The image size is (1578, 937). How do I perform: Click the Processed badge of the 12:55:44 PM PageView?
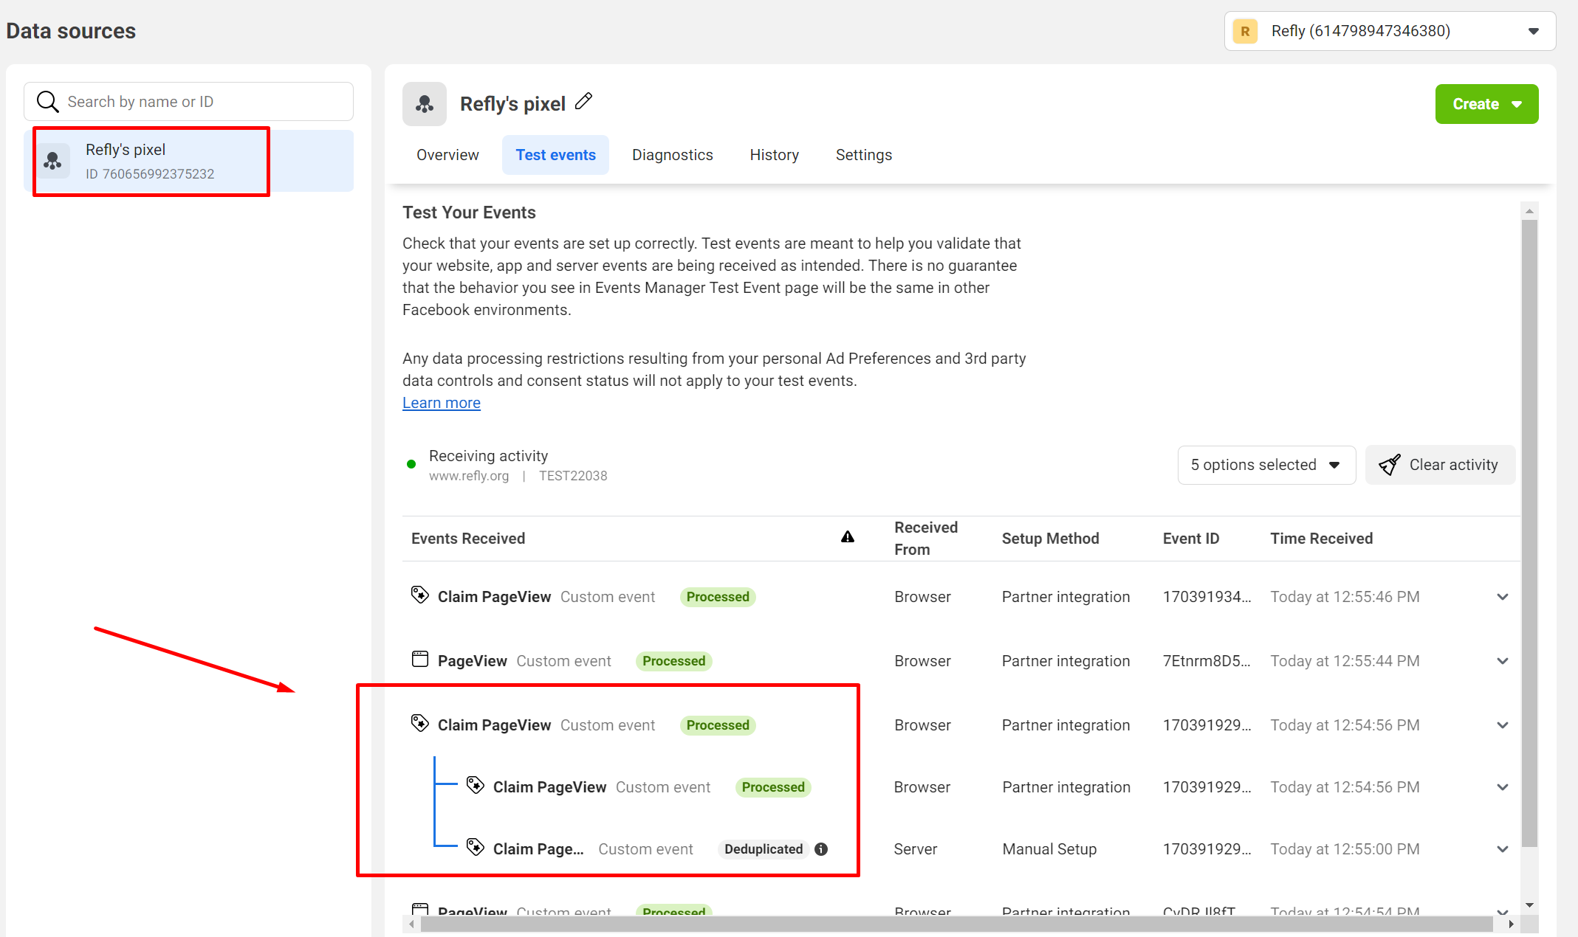[x=673, y=661]
